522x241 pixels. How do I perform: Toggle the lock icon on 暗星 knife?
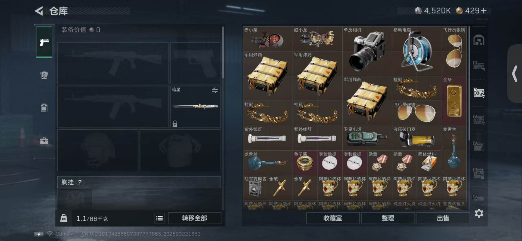[175, 124]
